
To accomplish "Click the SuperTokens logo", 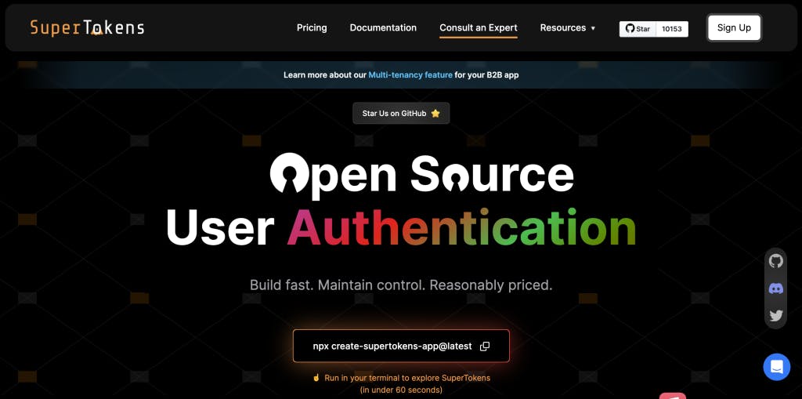I will click(x=87, y=27).
